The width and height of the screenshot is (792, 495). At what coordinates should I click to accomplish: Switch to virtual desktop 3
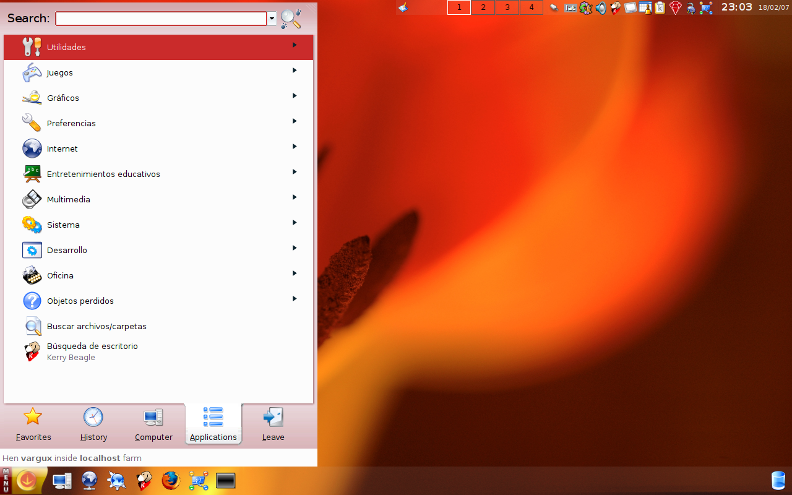click(x=507, y=7)
